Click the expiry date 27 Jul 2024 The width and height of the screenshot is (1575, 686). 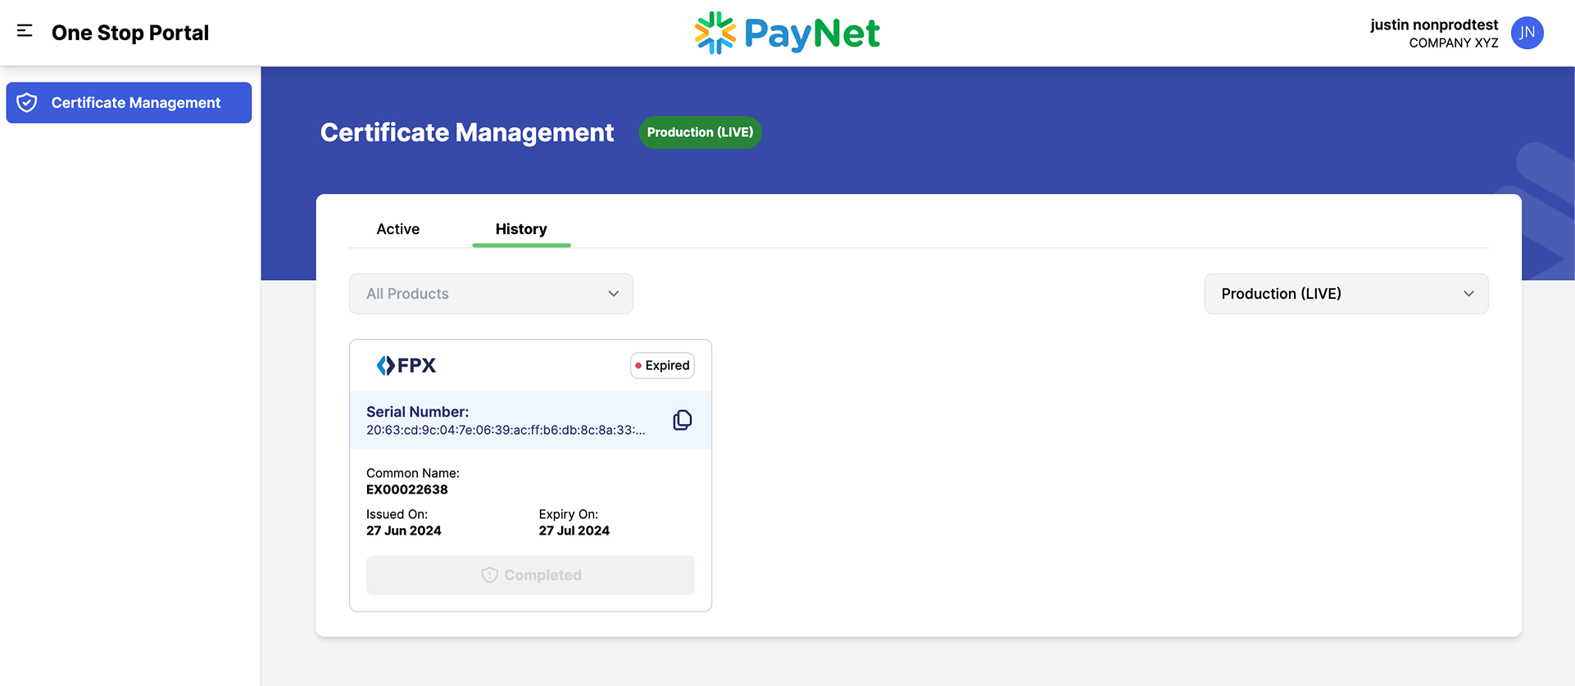574,530
